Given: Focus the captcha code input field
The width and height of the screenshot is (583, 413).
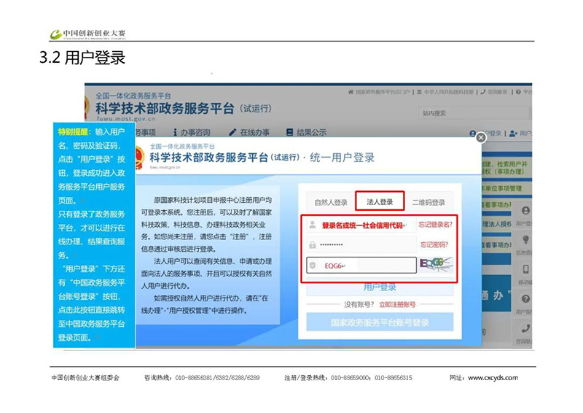Looking at the screenshot, I should click(x=361, y=265).
